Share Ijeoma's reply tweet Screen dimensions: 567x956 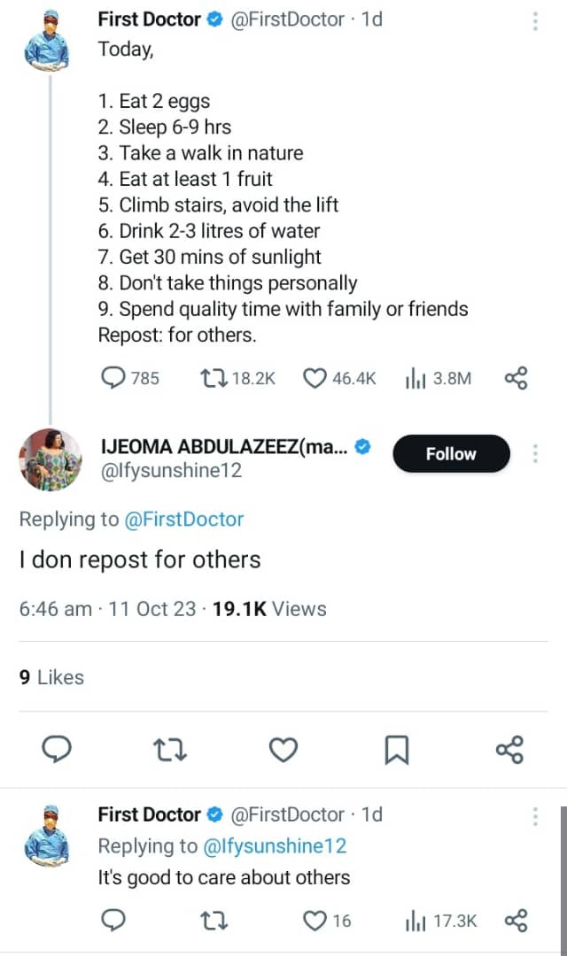tap(509, 750)
